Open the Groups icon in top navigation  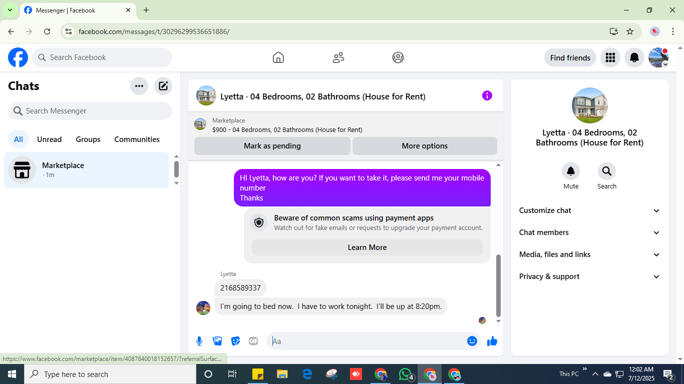click(398, 57)
